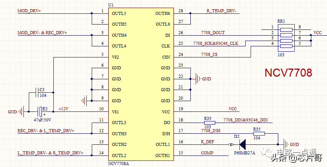Select the 7708_SCK&93C46_CLK net label
Viewport: 327px width, 167px height.
(x=216, y=44)
